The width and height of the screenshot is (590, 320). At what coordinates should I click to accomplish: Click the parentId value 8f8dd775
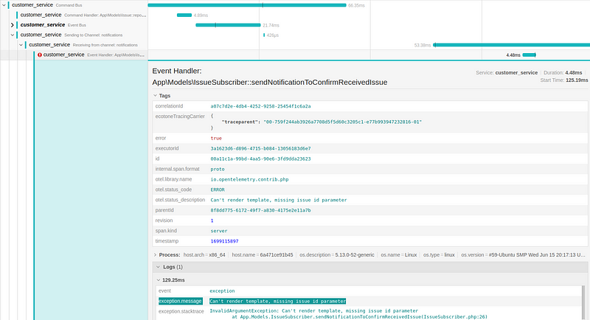pos(260,210)
